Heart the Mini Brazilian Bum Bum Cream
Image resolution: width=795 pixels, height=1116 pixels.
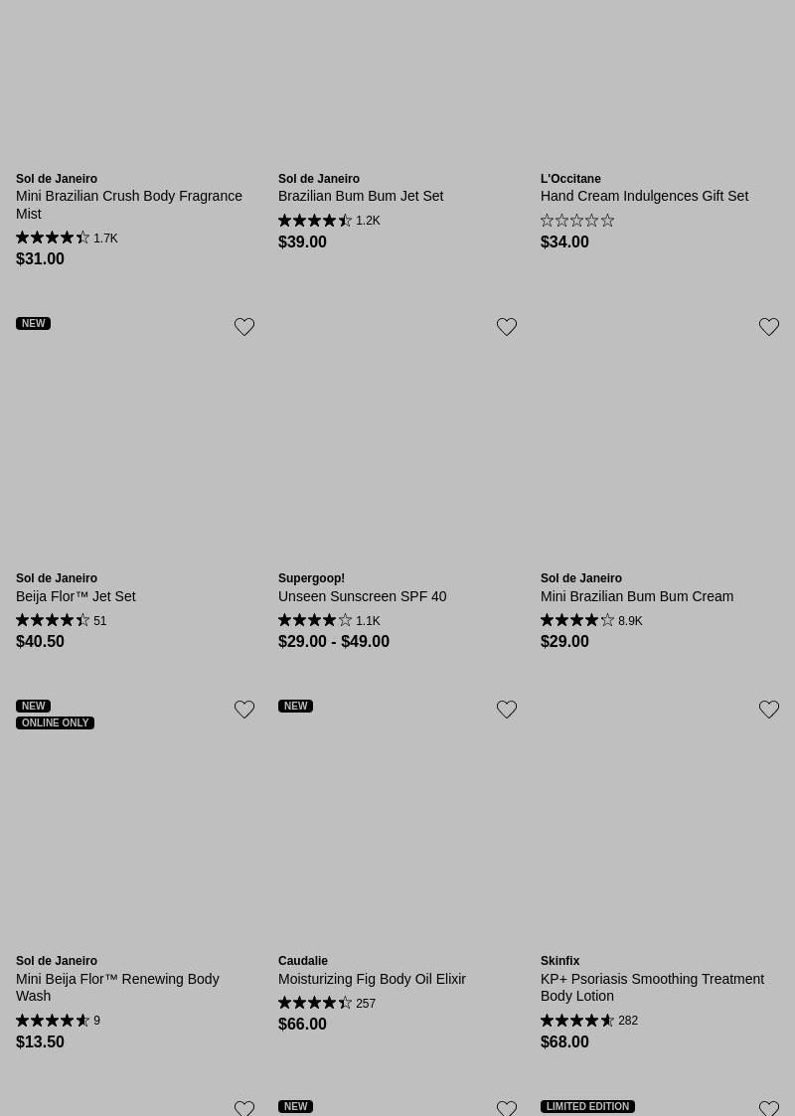tap(769, 327)
